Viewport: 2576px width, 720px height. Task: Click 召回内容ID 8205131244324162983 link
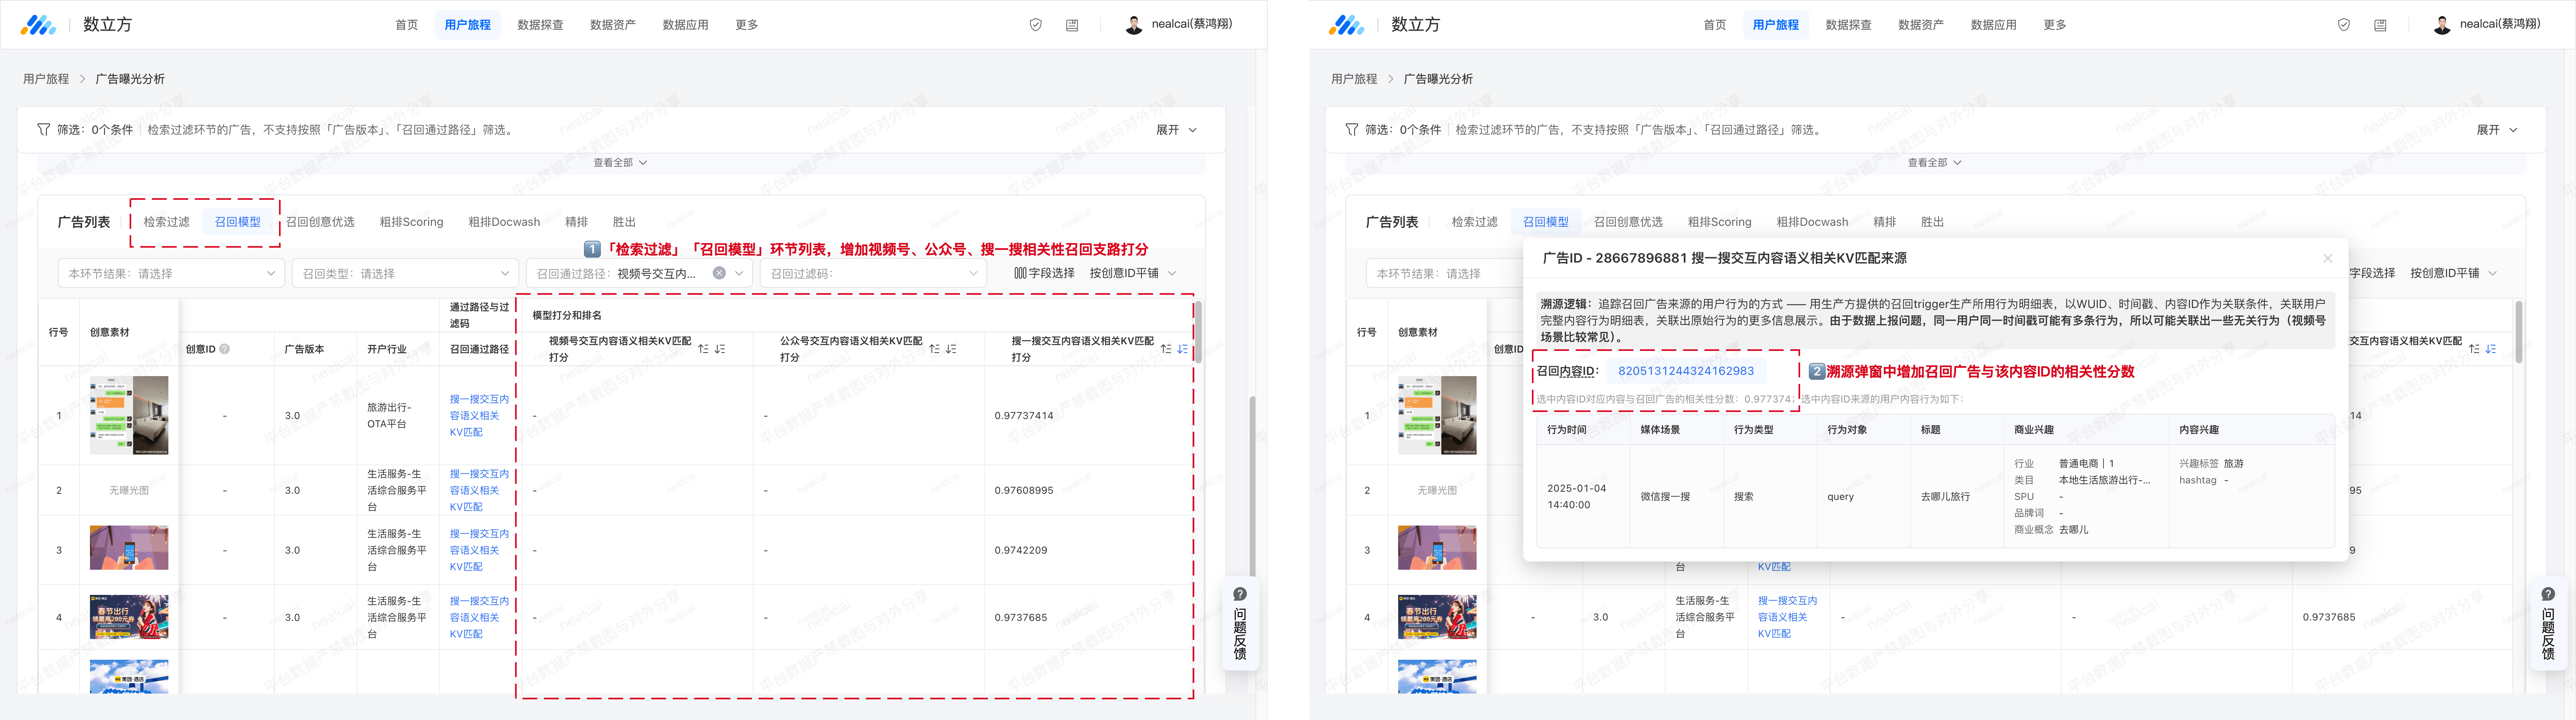coord(1685,371)
